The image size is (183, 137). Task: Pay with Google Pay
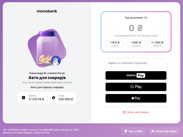(x=136, y=87)
